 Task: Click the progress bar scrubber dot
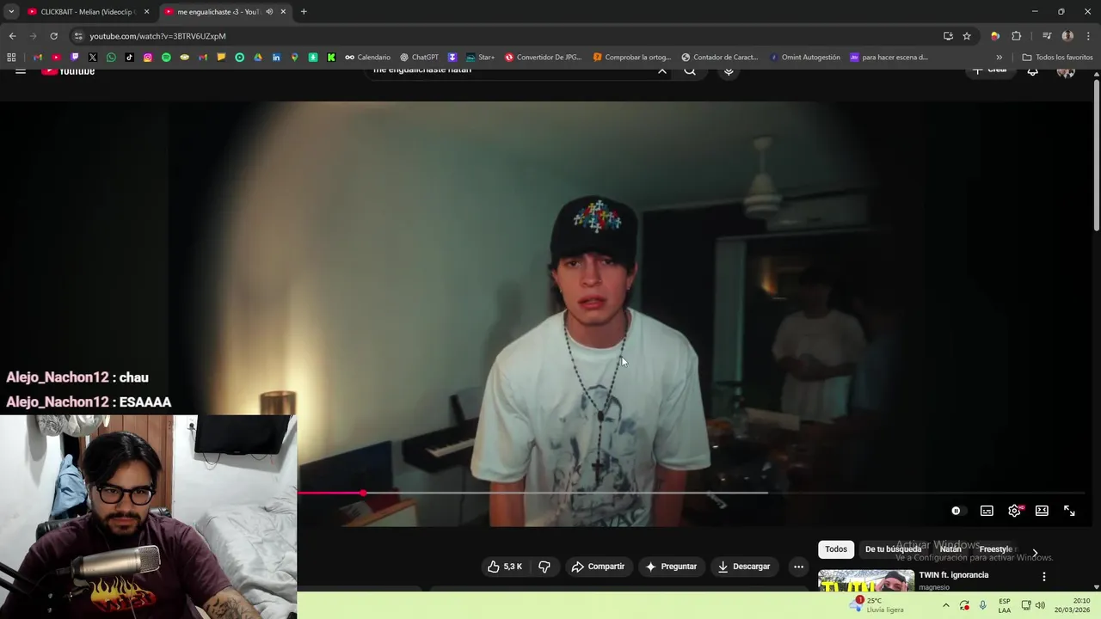pos(363,493)
